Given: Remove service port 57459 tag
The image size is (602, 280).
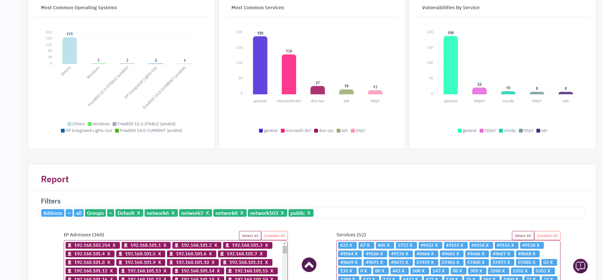Looking at the screenshot, I should pyautogui.click(x=432, y=262).
